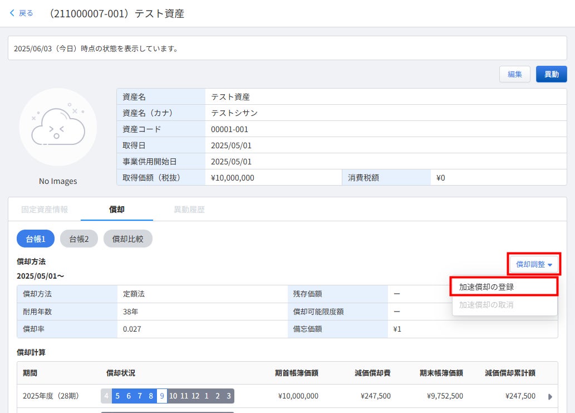Click the 0.027 depreciation rate value
575x413 pixels.
[132, 329]
